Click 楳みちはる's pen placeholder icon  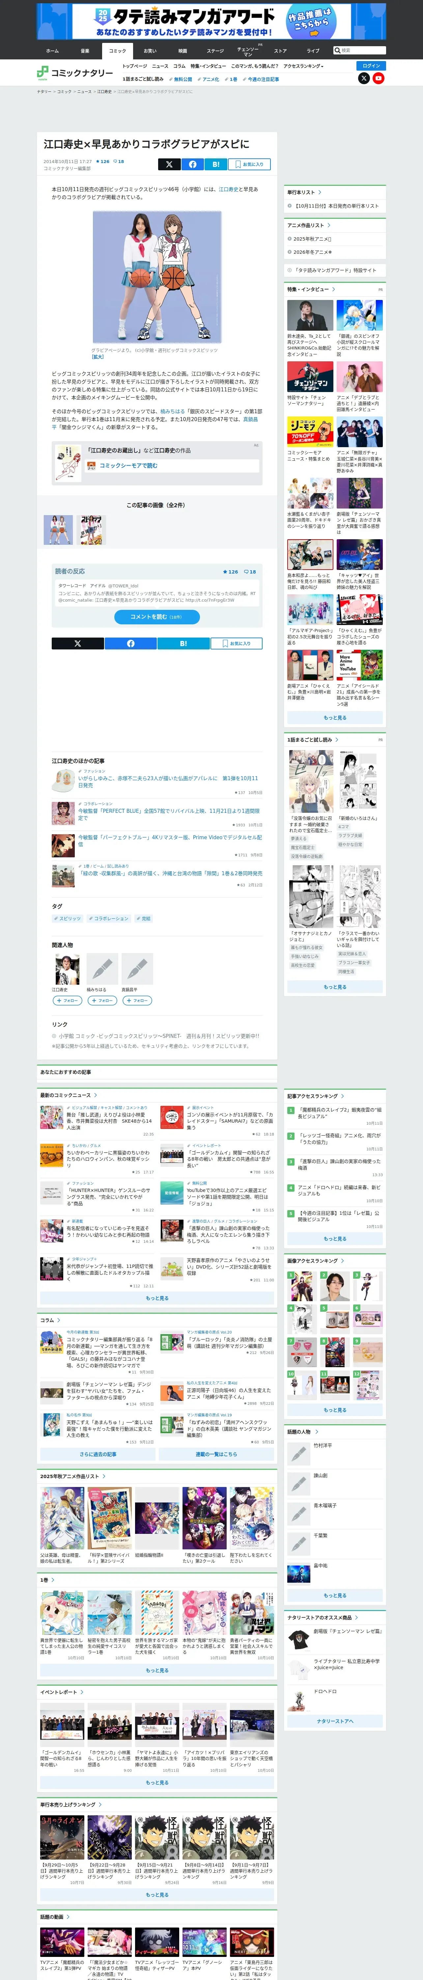point(102,969)
